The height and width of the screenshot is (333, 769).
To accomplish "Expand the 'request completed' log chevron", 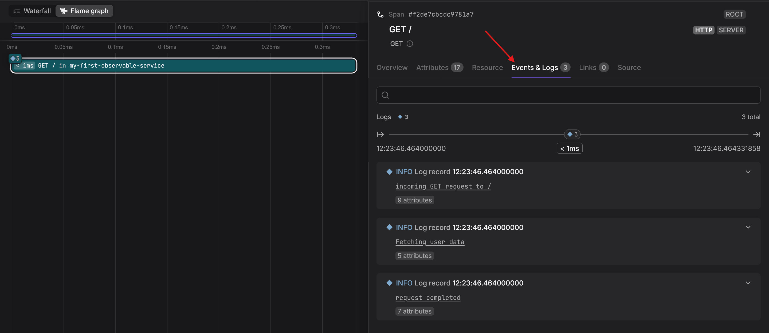I will click(748, 283).
